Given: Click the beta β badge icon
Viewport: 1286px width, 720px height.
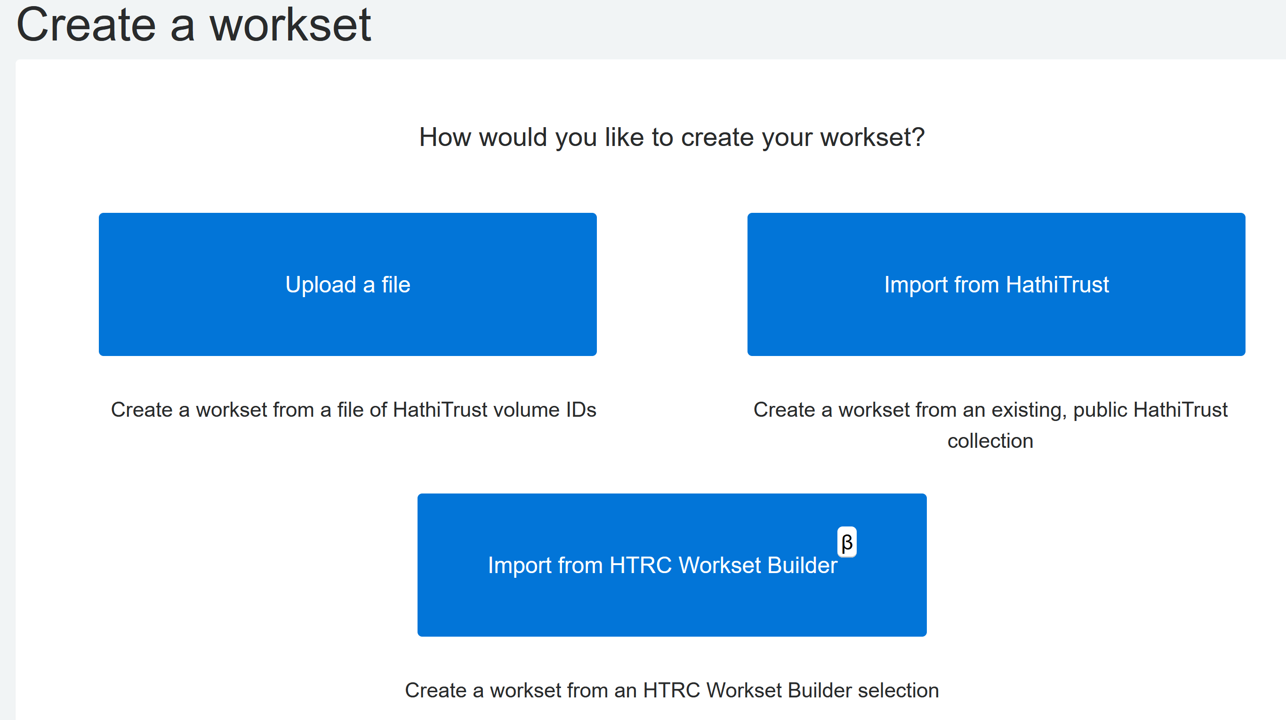Looking at the screenshot, I should (x=846, y=542).
